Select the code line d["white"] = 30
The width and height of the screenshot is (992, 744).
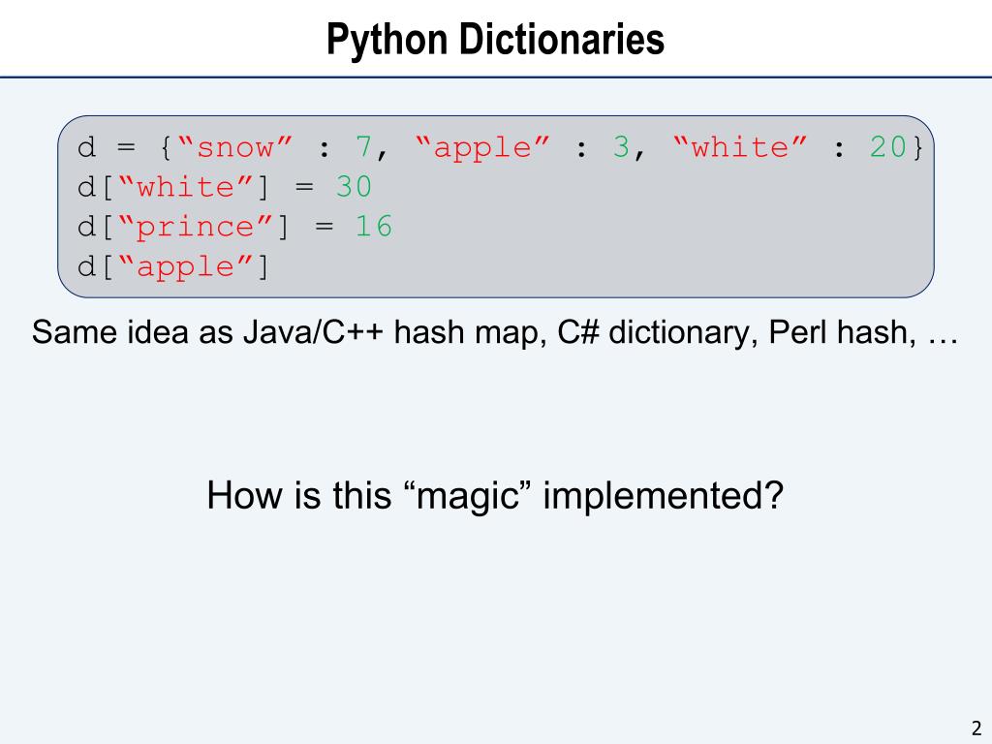point(225,187)
